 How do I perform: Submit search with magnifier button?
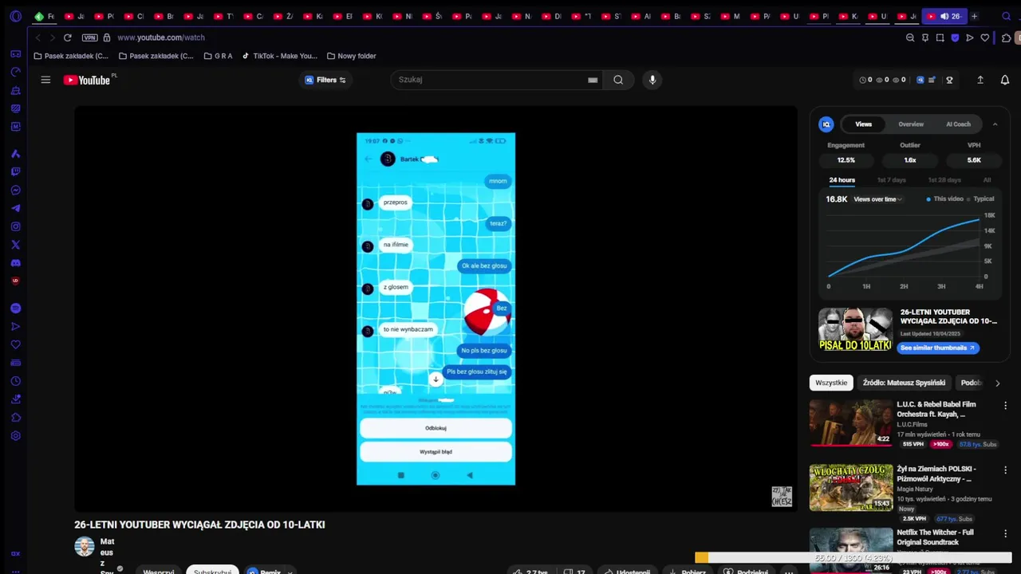point(618,80)
